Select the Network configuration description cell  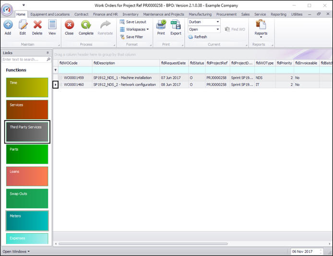(126, 85)
